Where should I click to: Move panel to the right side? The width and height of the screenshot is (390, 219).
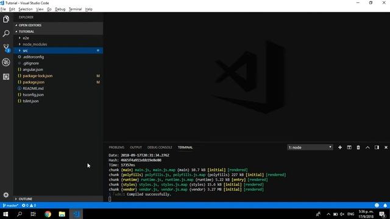click(x=377, y=147)
